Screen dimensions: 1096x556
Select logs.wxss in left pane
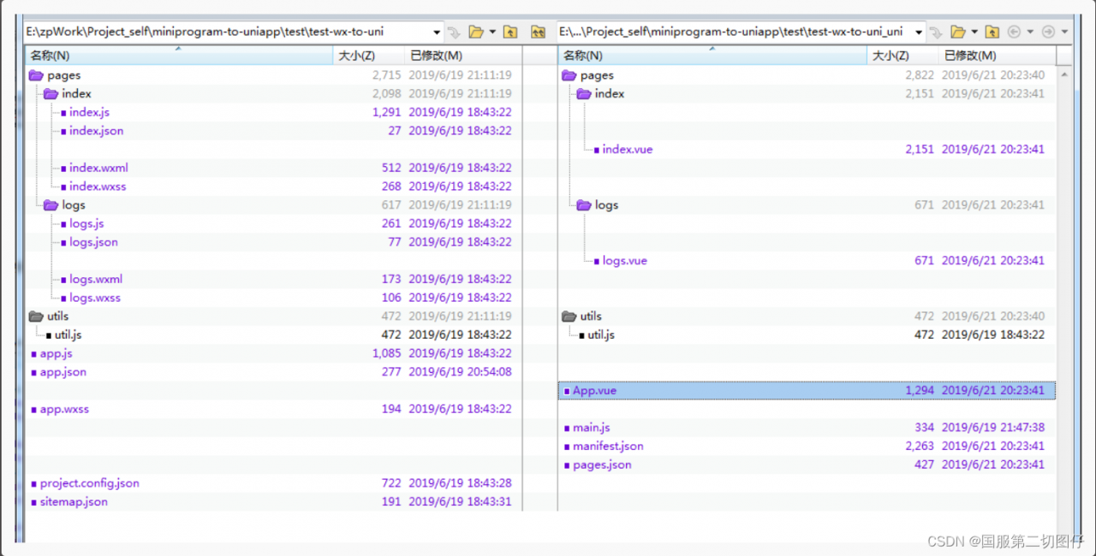click(95, 298)
